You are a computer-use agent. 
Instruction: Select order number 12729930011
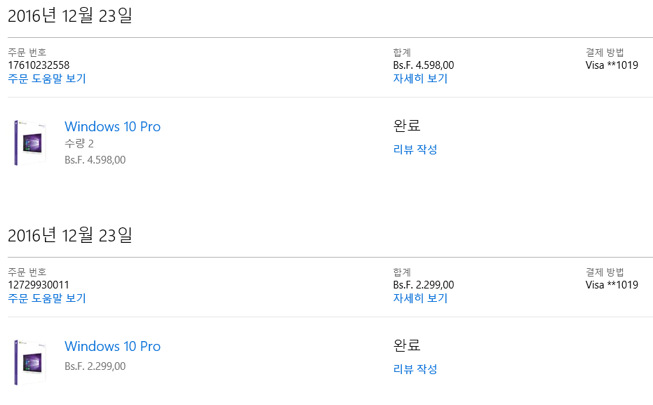(39, 285)
